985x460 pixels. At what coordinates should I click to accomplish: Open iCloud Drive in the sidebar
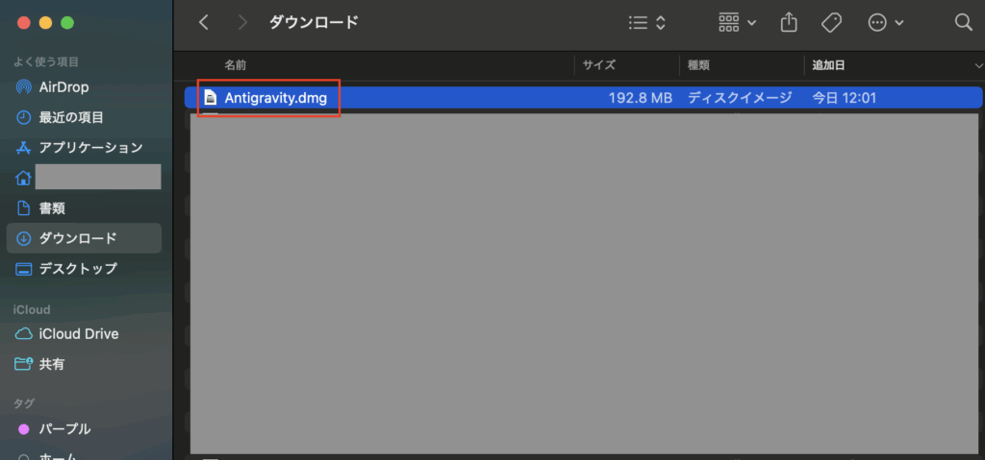tap(78, 334)
